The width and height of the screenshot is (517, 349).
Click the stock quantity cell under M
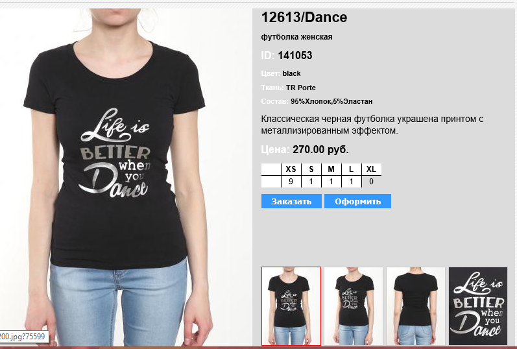331,182
